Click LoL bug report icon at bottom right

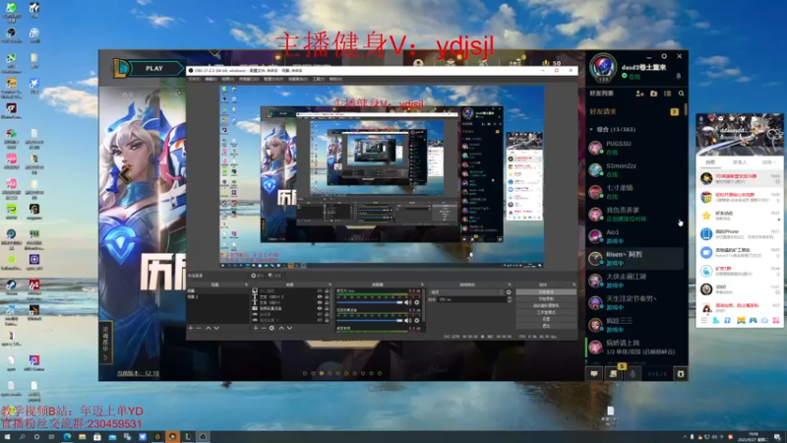681,374
